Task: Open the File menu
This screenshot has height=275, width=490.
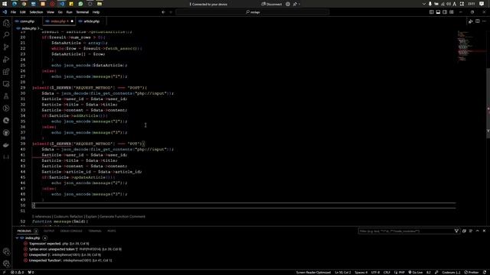Action: coord(13,12)
